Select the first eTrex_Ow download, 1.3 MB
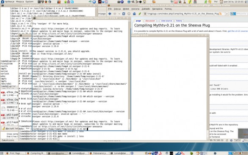Screen dimensions: 248x155 coord(9,94)
